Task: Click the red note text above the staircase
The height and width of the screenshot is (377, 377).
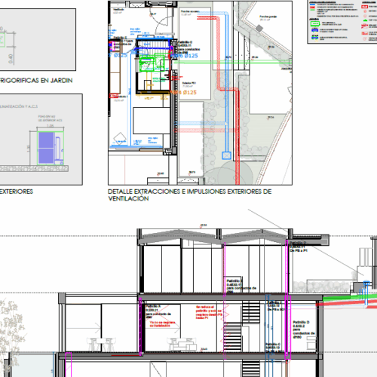Action: pyautogui.click(x=209, y=312)
